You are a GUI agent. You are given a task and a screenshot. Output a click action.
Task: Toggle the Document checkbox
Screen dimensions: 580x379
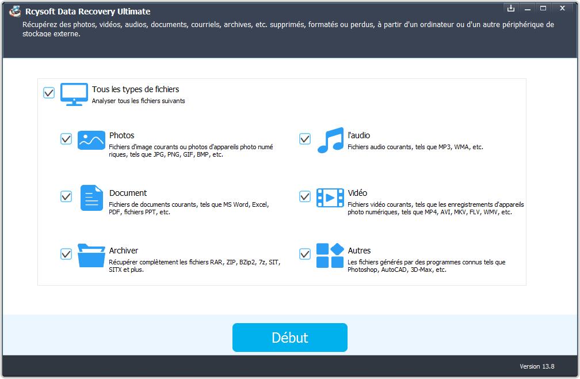(x=66, y=196)
